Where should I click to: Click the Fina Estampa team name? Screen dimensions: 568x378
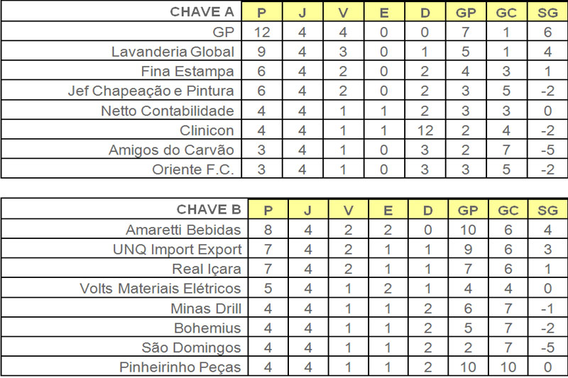[187, 71]
